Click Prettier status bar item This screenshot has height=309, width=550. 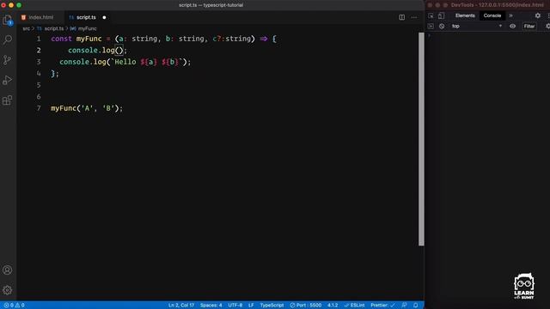pos(382,306)
